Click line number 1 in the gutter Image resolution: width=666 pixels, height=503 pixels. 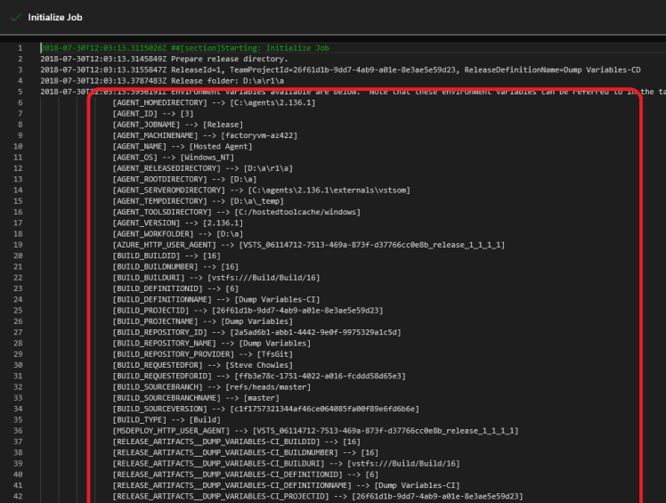pos(19,47)
